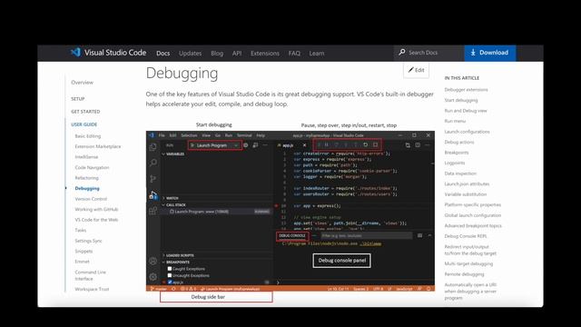The width and height of the screenshot is (581, 327).
Task: Open the Learn nav item
Action: pyautogui.click(x=317, y=53)
